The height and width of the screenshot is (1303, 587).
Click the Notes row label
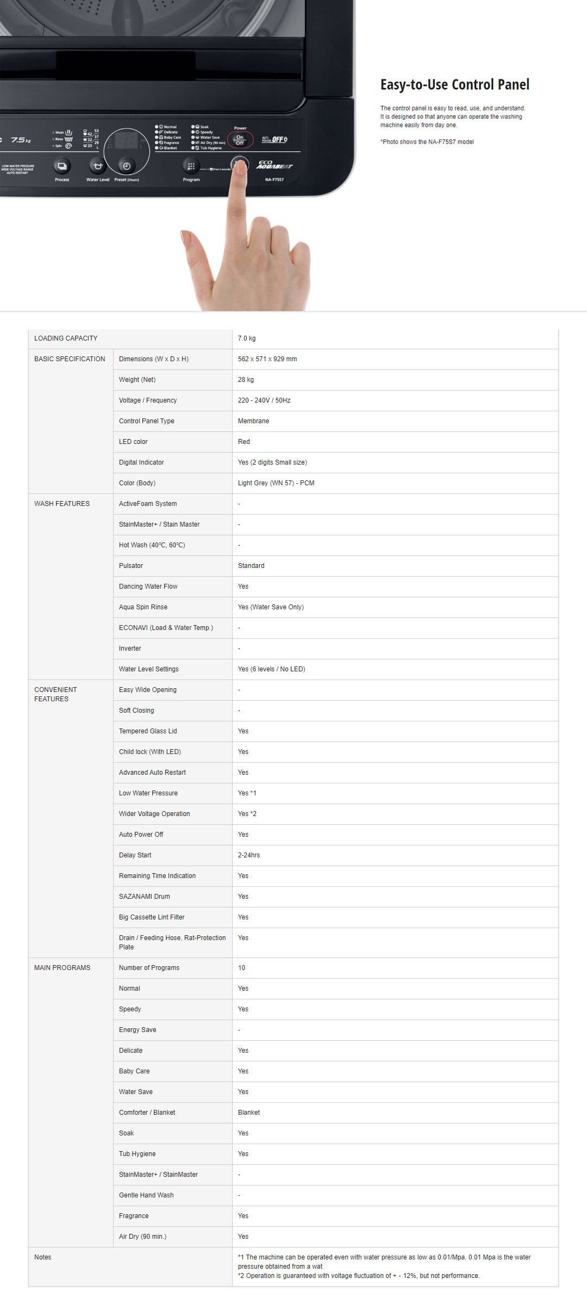43,1257
